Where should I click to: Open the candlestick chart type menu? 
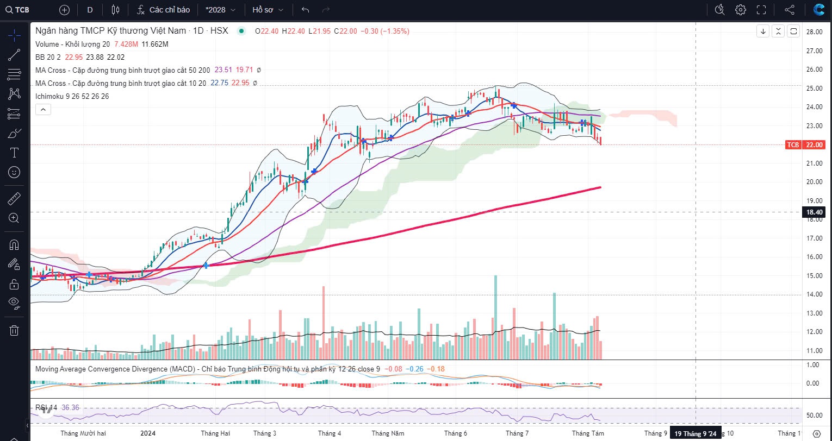click(115, 10)
